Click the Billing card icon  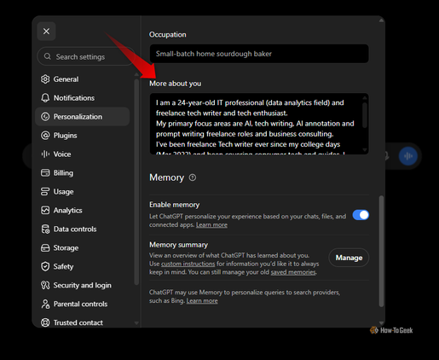45,173
